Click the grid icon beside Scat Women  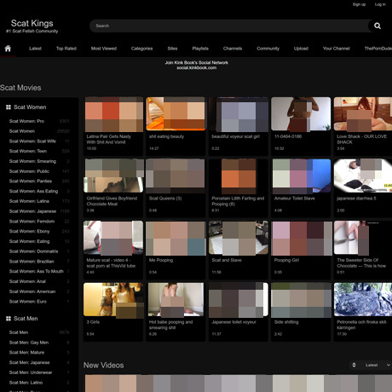[x=9, y=107]
